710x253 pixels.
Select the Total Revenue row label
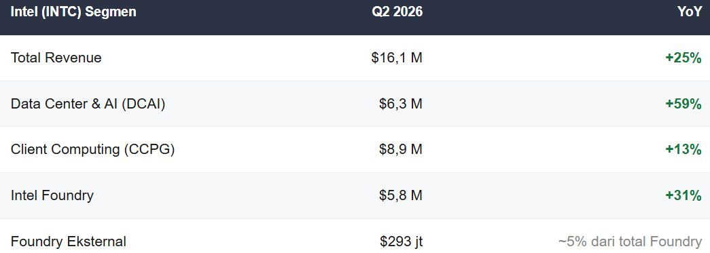pos(56,58)
